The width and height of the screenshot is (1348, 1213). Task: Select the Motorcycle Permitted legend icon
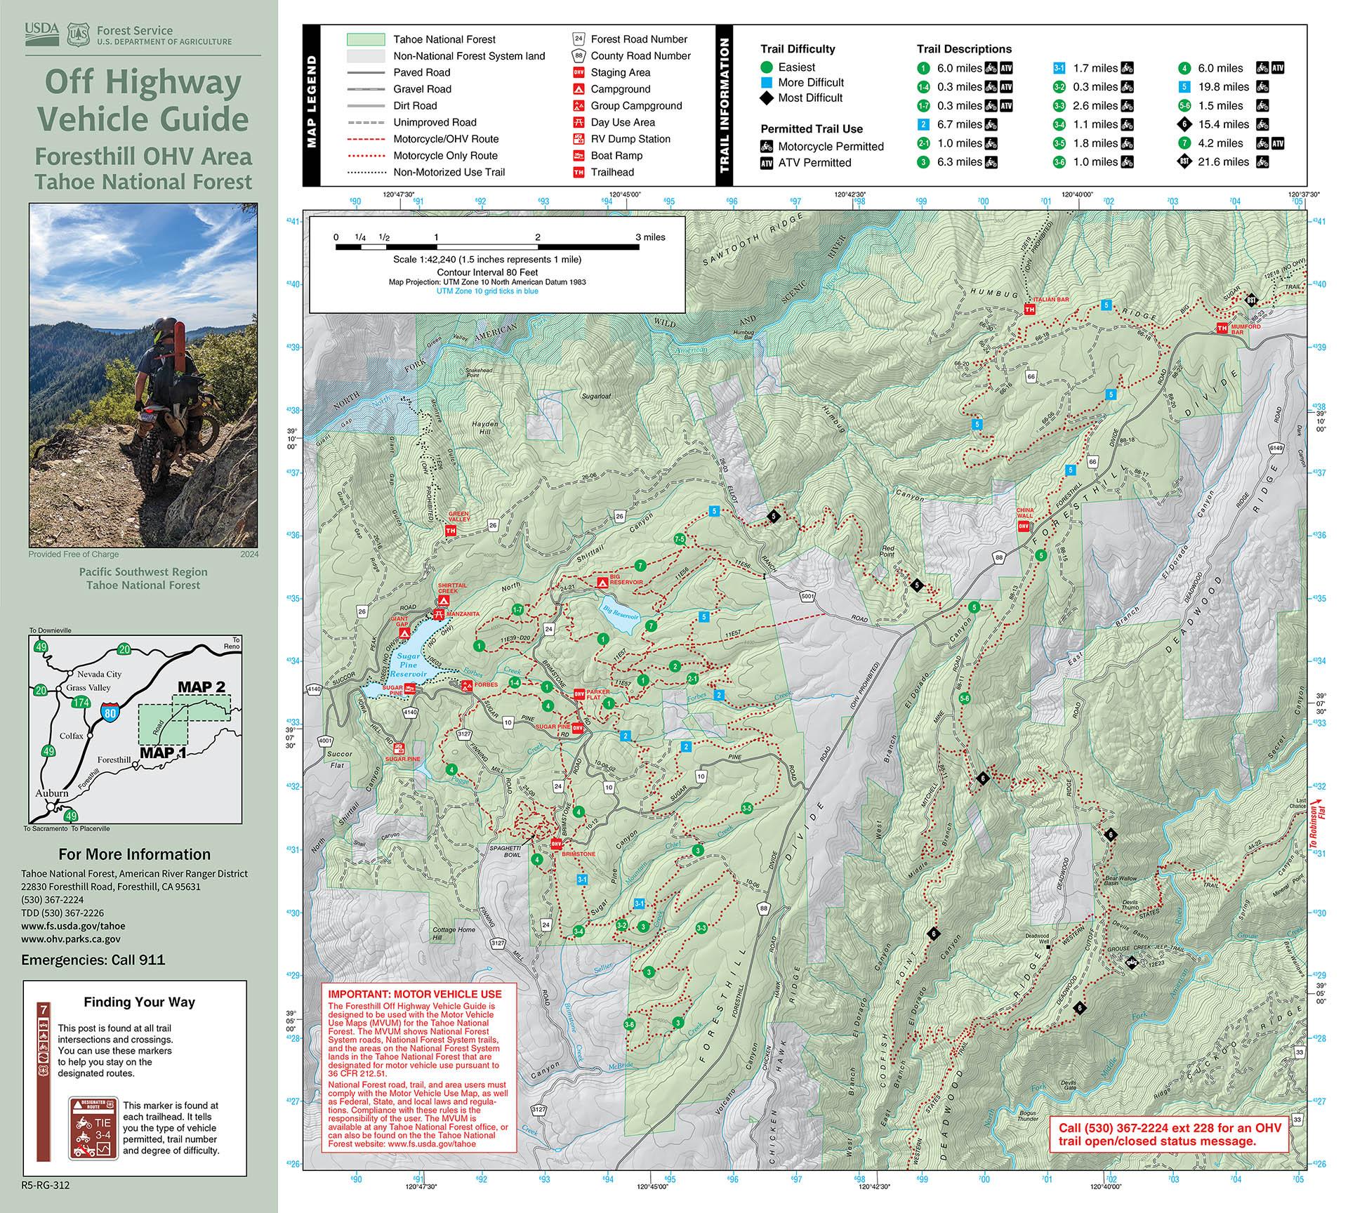(x=767, y=147)
